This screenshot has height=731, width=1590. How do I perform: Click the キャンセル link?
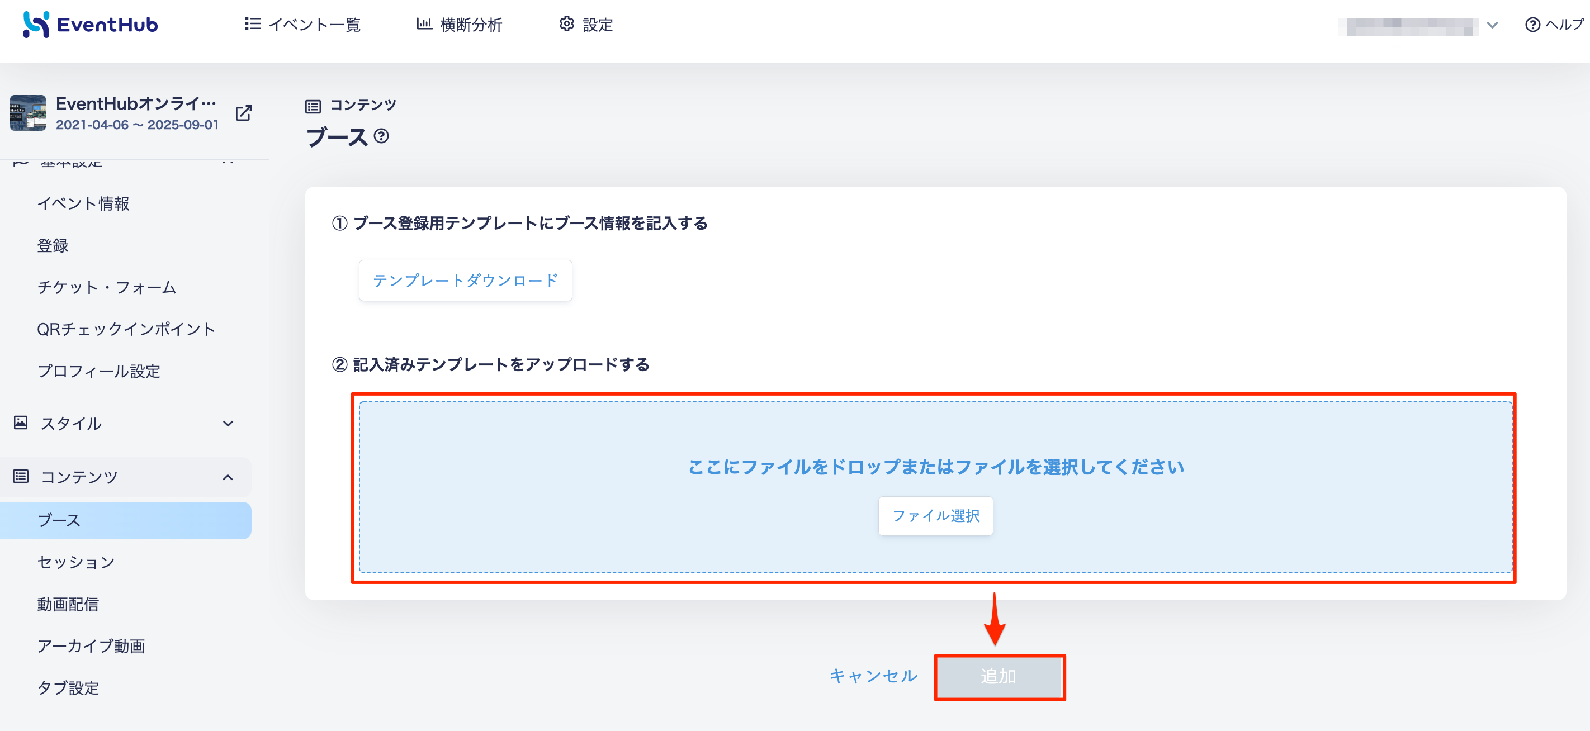pos(873,676)
